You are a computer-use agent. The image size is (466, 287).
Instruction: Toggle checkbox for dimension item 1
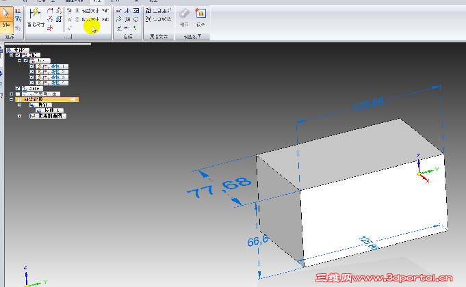pyautogui.click(x=31, y=66)
